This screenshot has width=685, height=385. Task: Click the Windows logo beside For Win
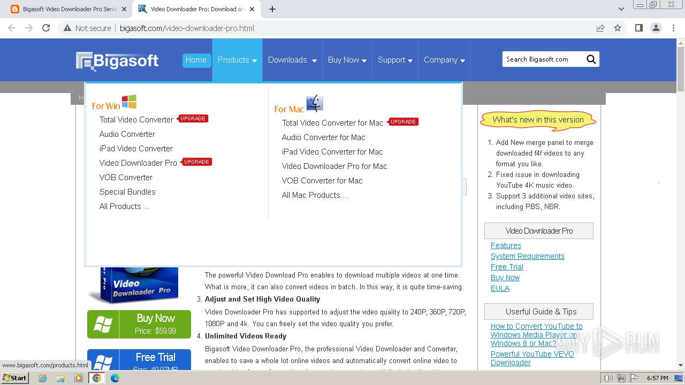tap(129, 102)
